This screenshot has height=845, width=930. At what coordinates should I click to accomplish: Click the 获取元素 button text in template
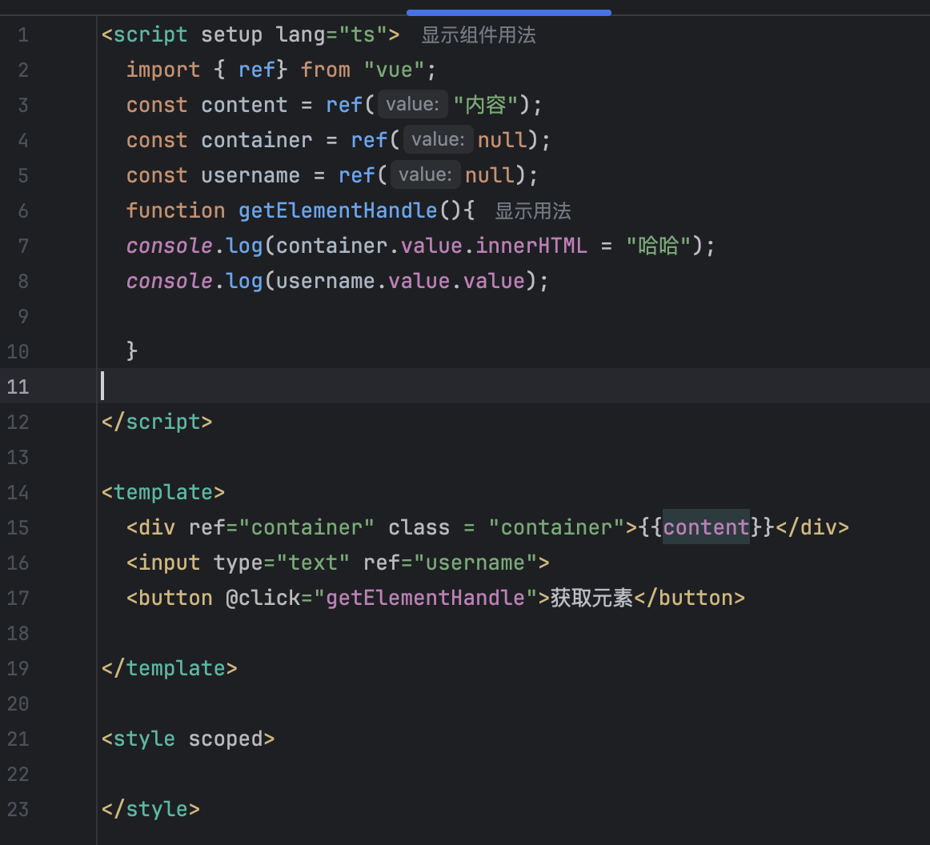(591, 598)
